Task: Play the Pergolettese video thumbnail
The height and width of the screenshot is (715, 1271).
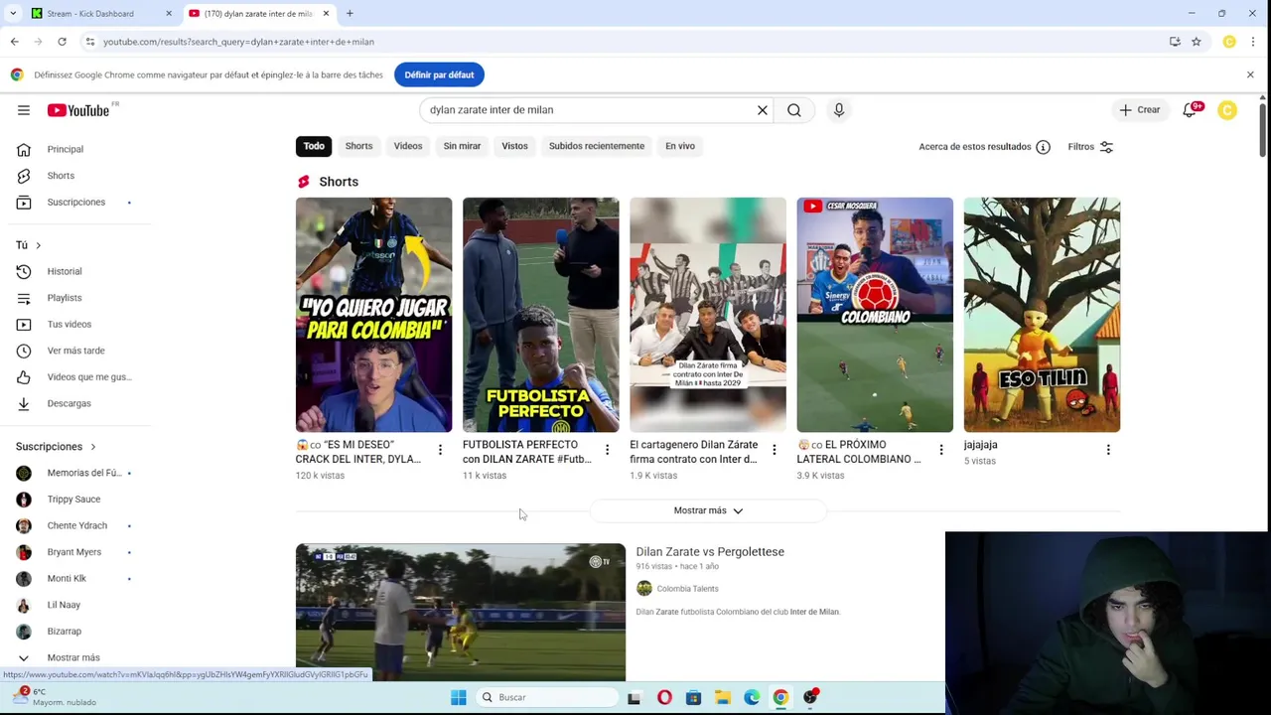Action: click(461, 613)
